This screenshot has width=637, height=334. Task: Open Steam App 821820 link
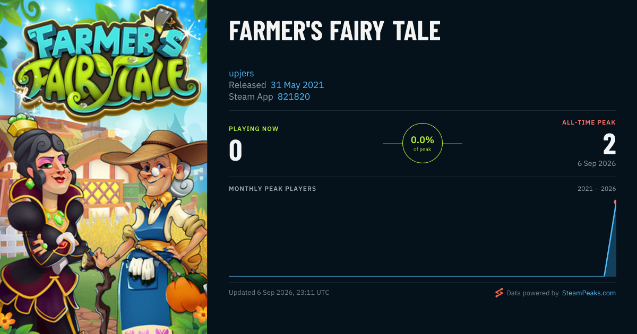click(294, 96)
